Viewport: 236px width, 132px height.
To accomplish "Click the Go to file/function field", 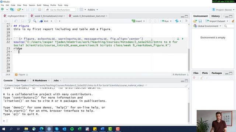I will [x=60, y=10].
